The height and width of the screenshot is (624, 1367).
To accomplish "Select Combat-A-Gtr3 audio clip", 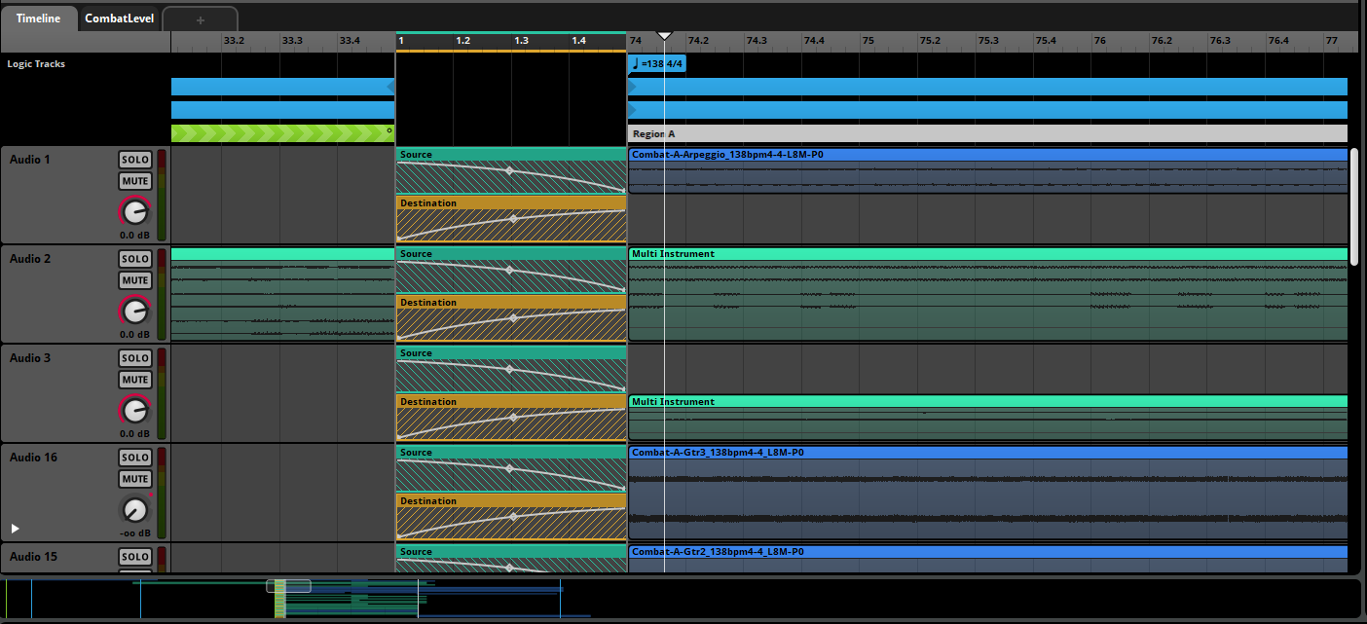I will [x=987, y=493].
